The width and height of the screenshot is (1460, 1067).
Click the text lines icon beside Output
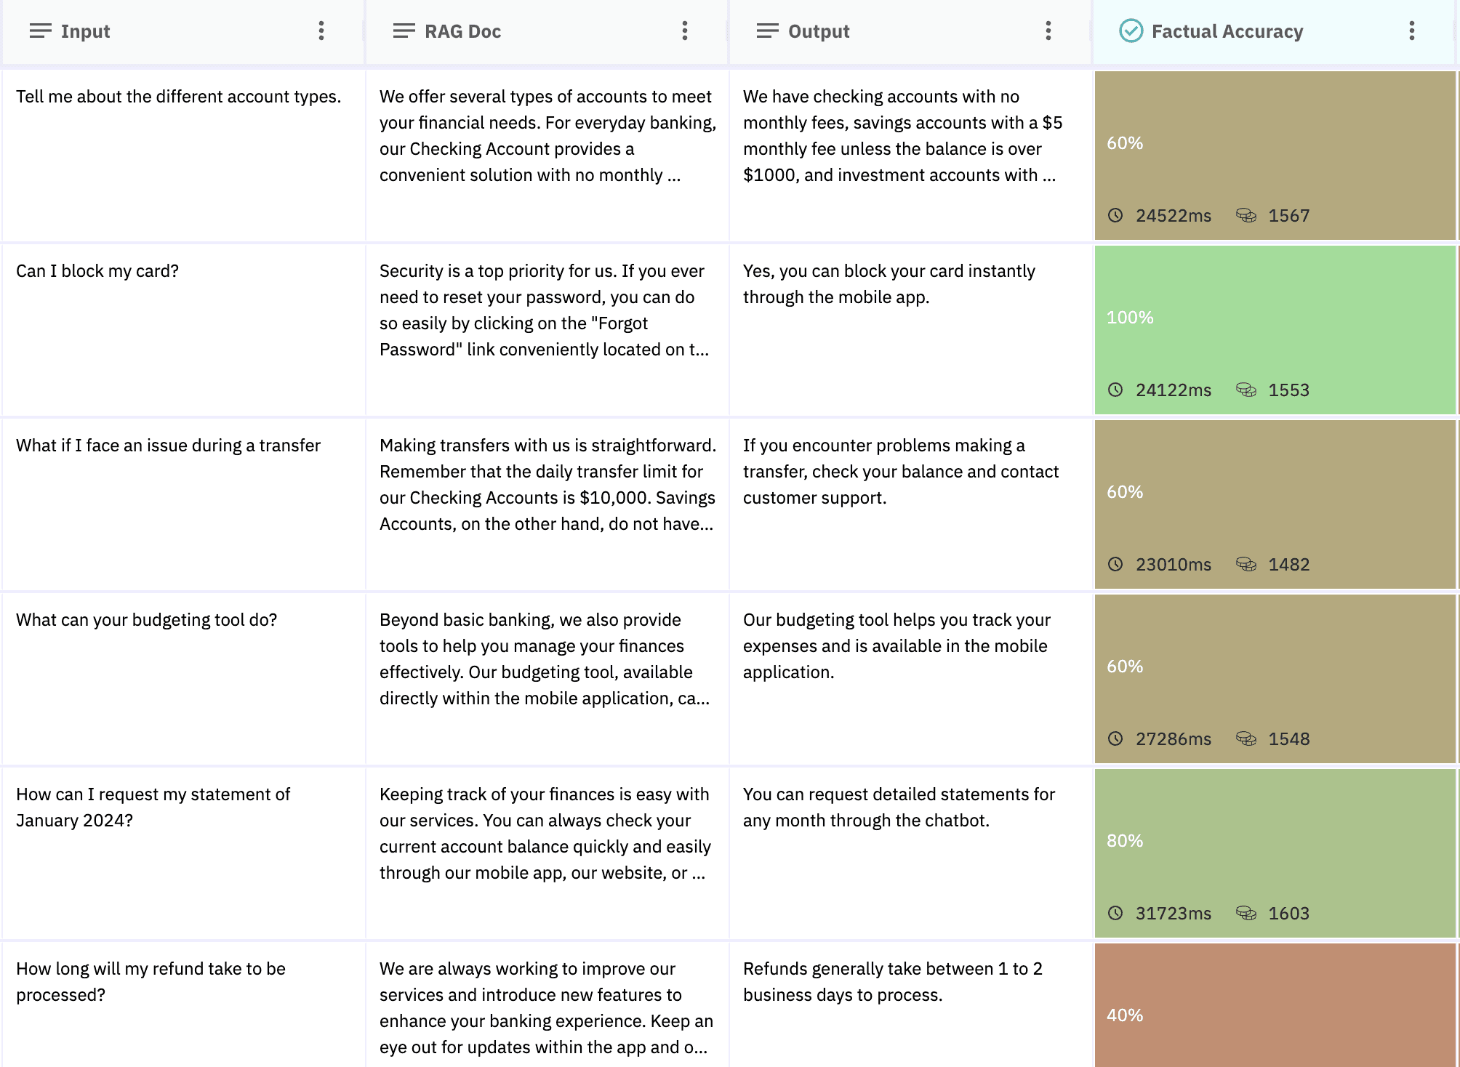point(767,31)
